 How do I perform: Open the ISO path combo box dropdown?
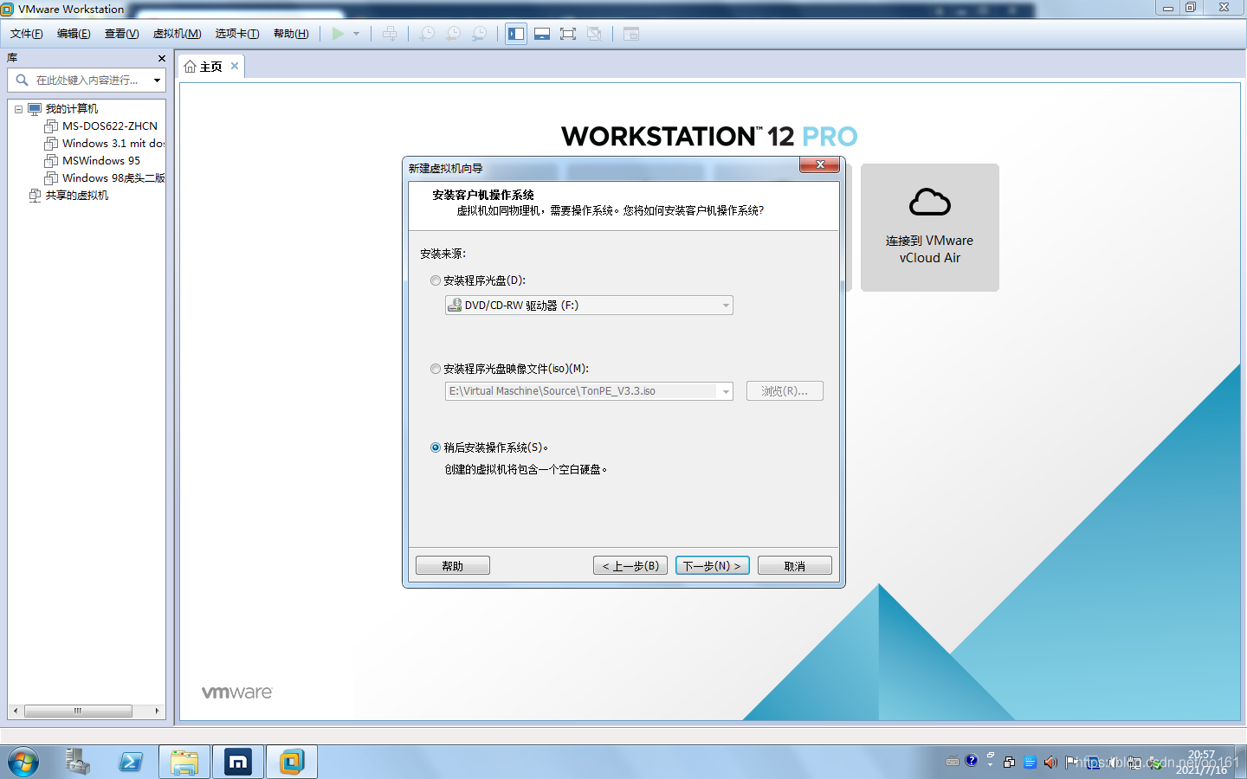pos(726,391)
